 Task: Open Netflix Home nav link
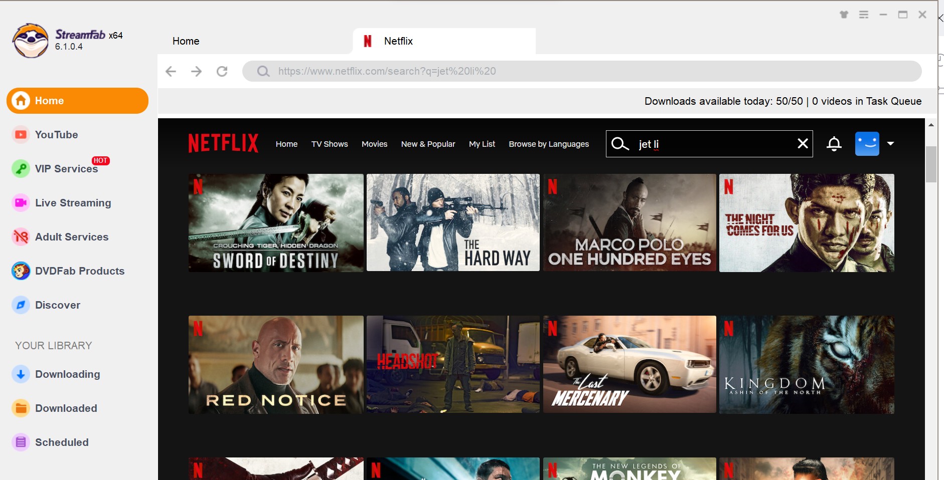coord(286,144)
